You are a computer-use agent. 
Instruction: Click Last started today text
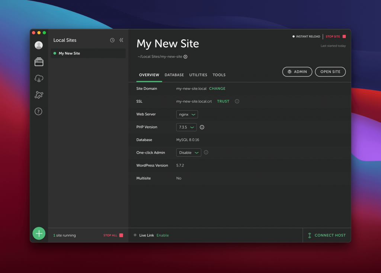point(333,46)
